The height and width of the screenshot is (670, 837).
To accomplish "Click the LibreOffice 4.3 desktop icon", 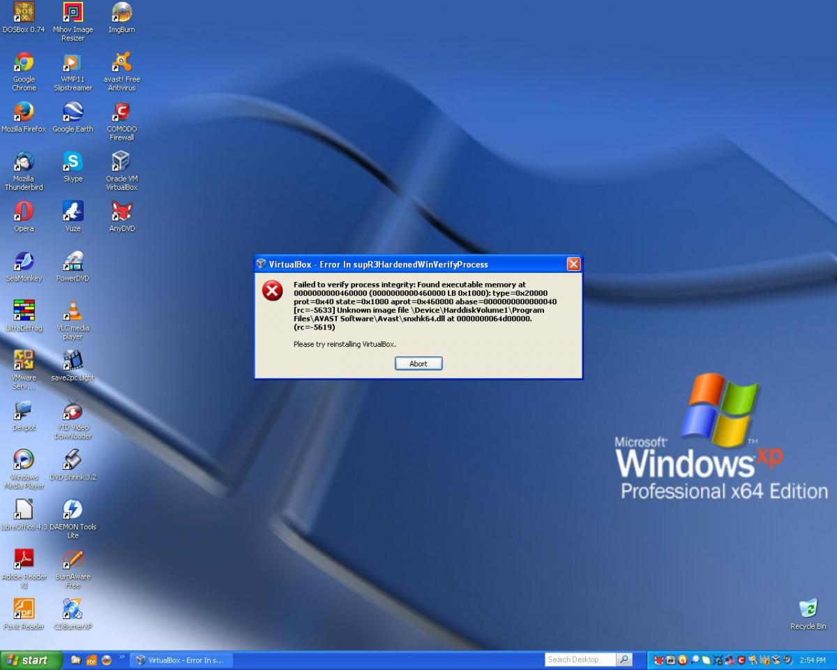I will pos(24,514).
